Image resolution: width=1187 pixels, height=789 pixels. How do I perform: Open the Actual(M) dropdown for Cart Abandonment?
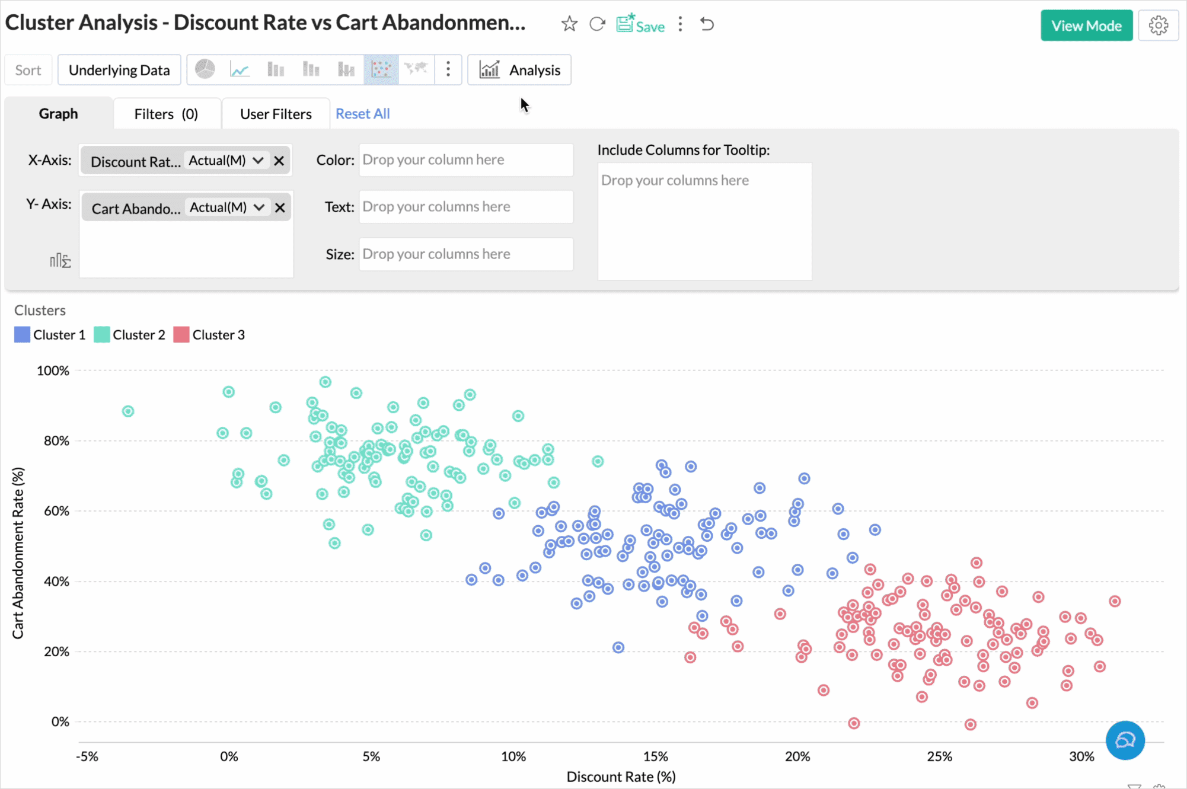[259, 207]
